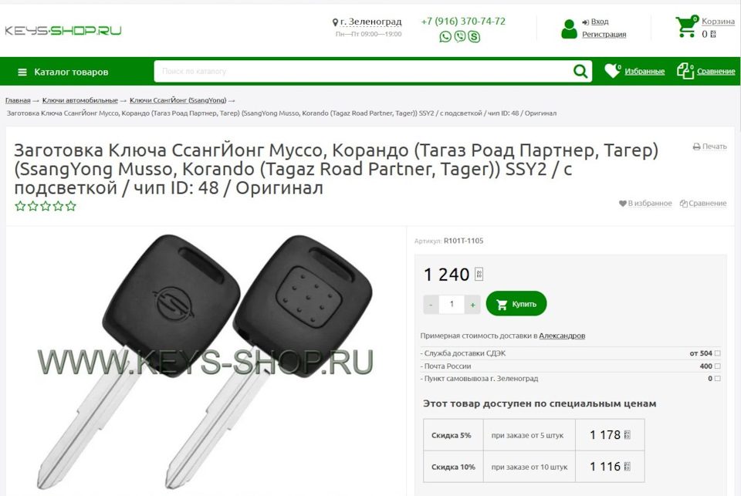This screenshot has height=496, width=741.
Task: Click the user account icon
Action: point(569,29)
